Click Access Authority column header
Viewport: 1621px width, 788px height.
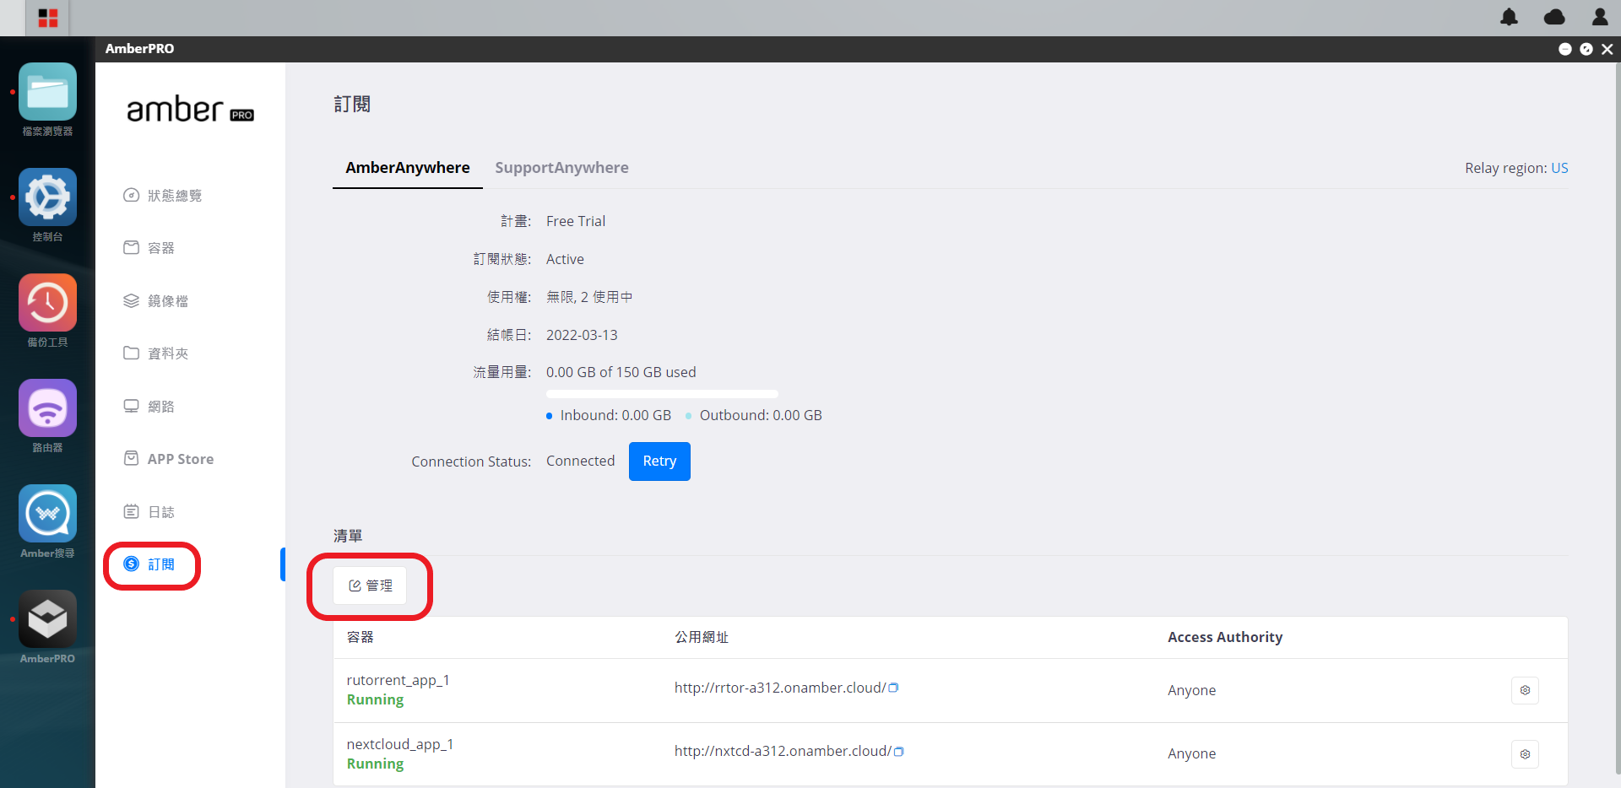1225,637
